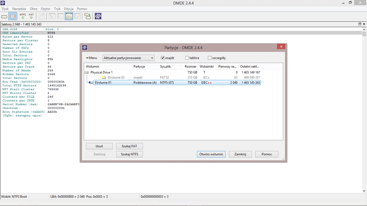Click the NTFS search toolbar button
367x206 pixels.
(x=23, y=16)
